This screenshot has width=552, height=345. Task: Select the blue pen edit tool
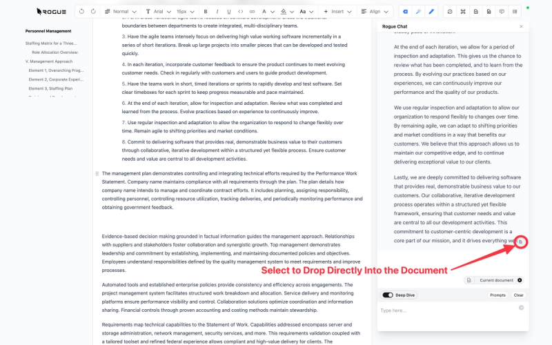click(431, 12)
